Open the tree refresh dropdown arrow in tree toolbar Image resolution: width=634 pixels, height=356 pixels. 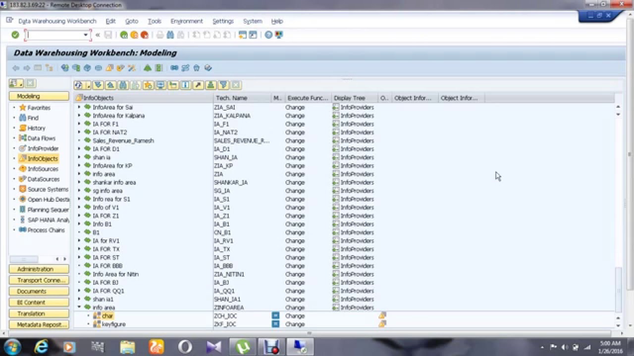tap(88, 85)
